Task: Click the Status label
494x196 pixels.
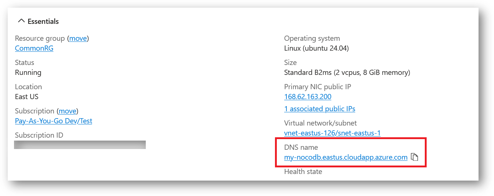Action: (25, 62)
